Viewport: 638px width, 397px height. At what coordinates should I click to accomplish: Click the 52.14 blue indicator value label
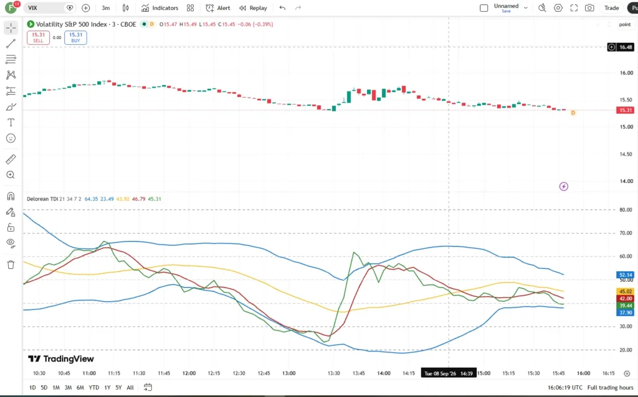[x=626, y=275]
